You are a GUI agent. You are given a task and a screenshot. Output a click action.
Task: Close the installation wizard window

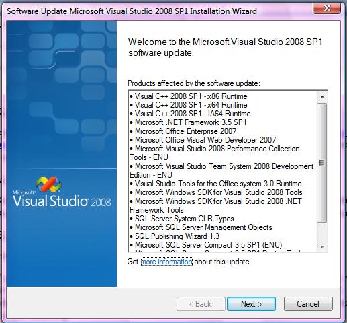tap(327, 8)
